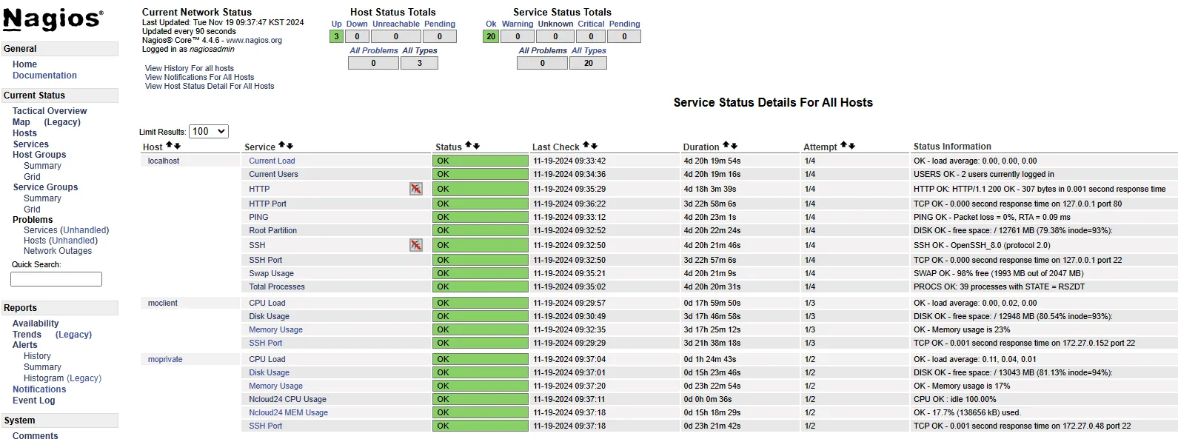Open the Hosts sidebar item
Screen dimensions: 1178x439
[24, 133]
